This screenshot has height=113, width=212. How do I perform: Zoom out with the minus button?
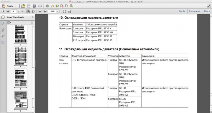point(40,11)
